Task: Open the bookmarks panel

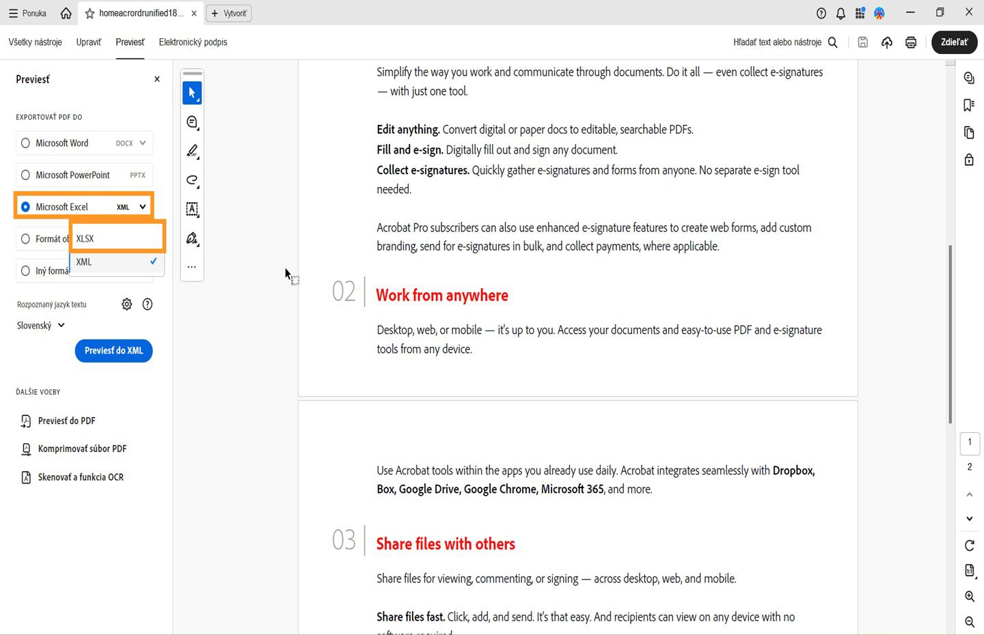Action: coord(968,104)
